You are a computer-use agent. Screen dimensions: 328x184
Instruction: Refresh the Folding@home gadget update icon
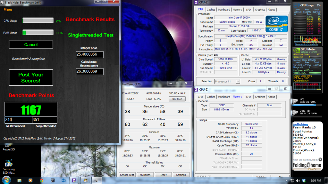click(x=320, y=160)
